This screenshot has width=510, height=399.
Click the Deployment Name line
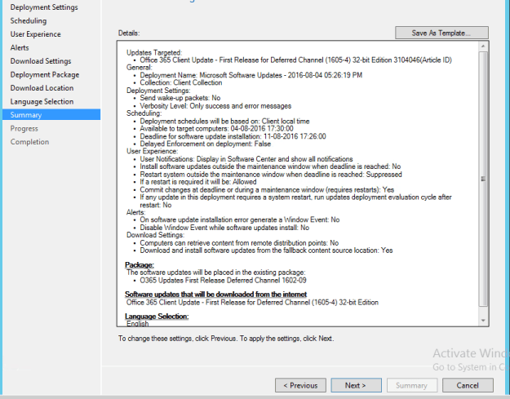[x=251, y=75]
